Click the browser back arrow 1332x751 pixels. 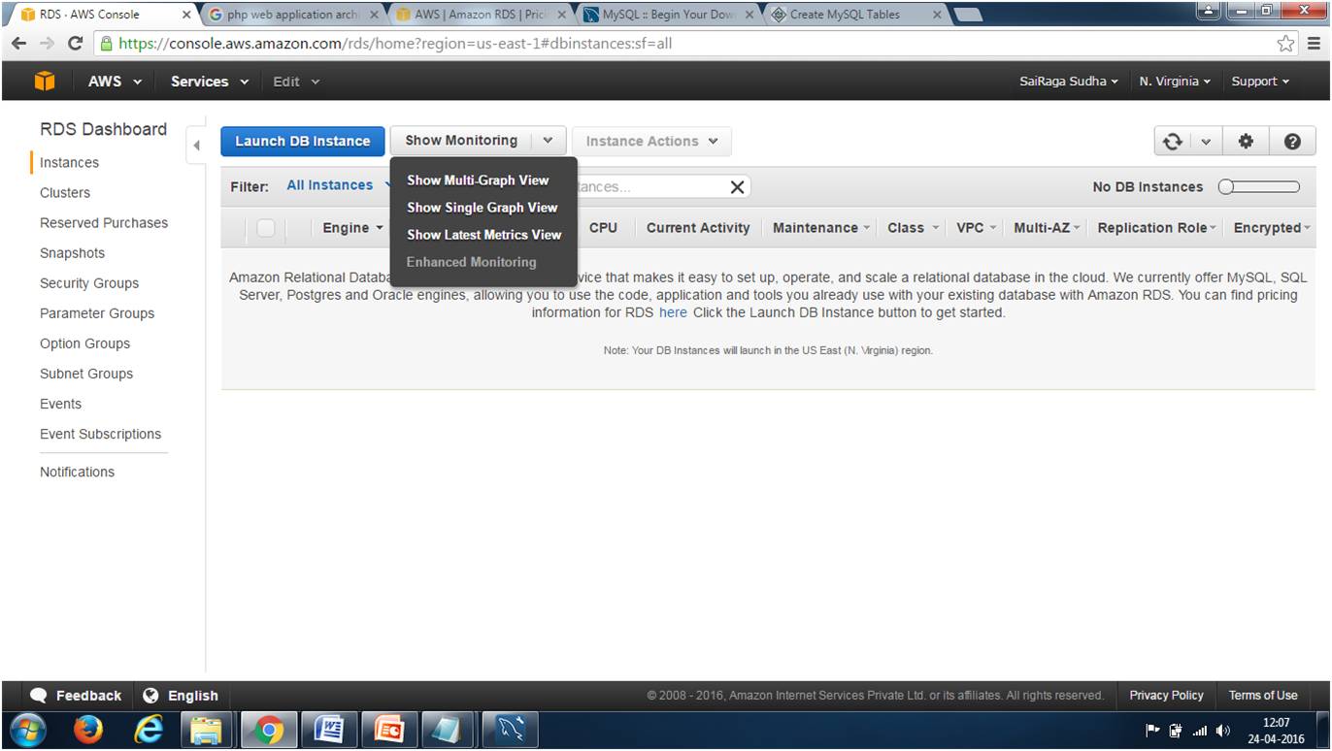(19, 44)
